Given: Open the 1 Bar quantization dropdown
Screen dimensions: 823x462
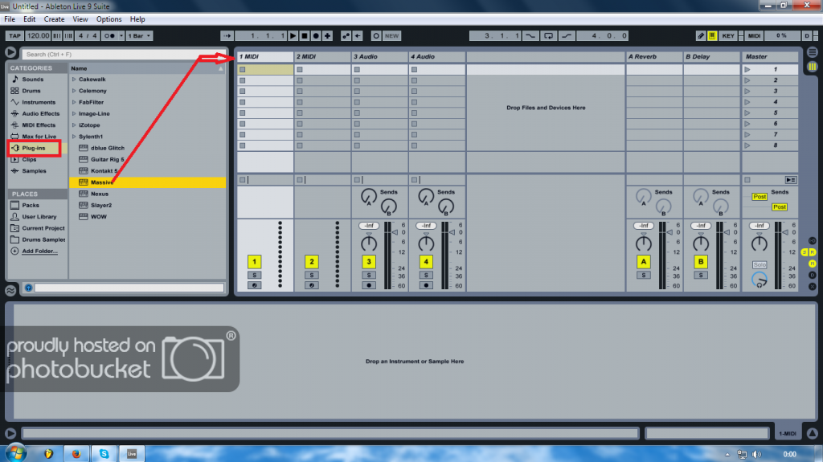Looking at the screenshot, I should [x=139, y=35].
